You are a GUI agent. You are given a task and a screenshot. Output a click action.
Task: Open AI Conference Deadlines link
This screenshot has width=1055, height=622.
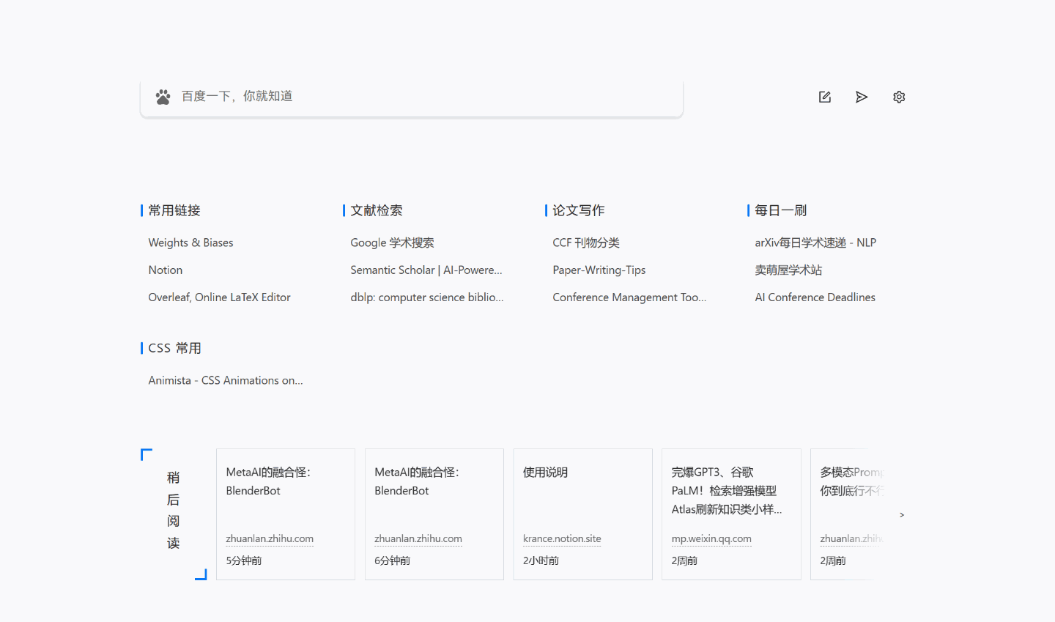tap(815, 297)
